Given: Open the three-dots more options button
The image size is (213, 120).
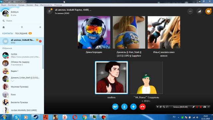Looking at the screenshot, I should click(x=190, y=11).
